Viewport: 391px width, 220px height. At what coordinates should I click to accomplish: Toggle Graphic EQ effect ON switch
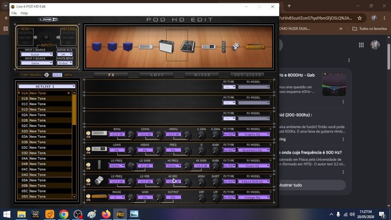point(88,133)
